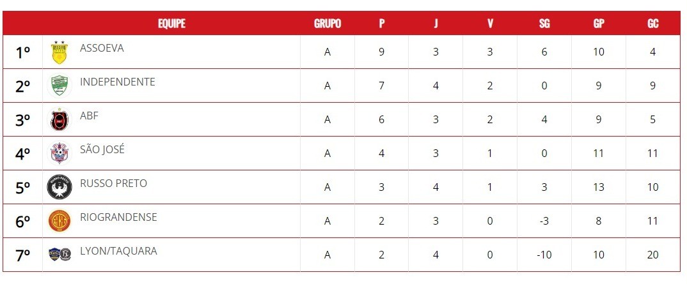Click the Russo Preto black circular logo

click(59, 187)
